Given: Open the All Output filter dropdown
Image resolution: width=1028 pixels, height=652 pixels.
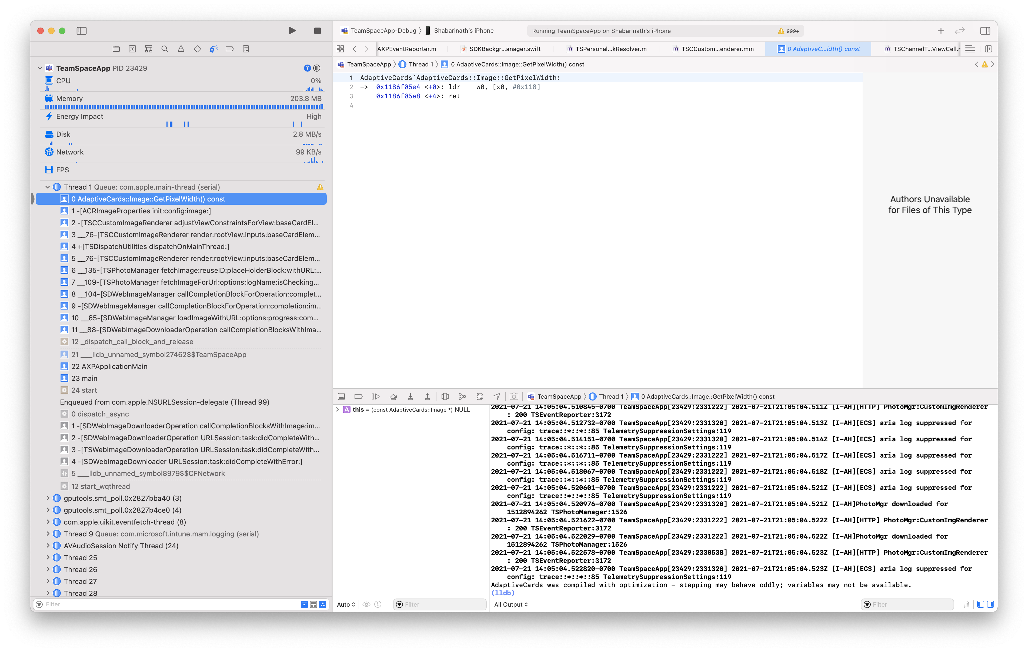Looking at the screenshot, I should [x=510, y=604].
